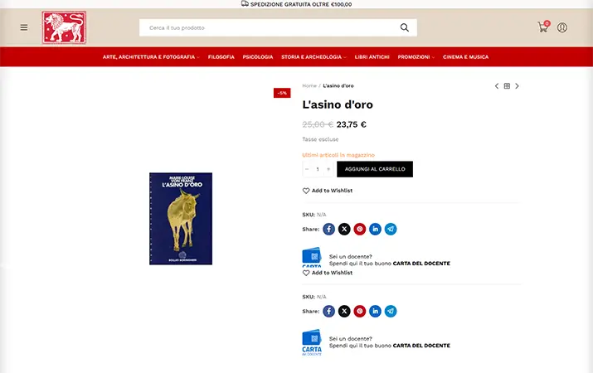Viewport: 593px width, 373px height.
Task: Open the shopping cart icon
Action: click(543, 27)
